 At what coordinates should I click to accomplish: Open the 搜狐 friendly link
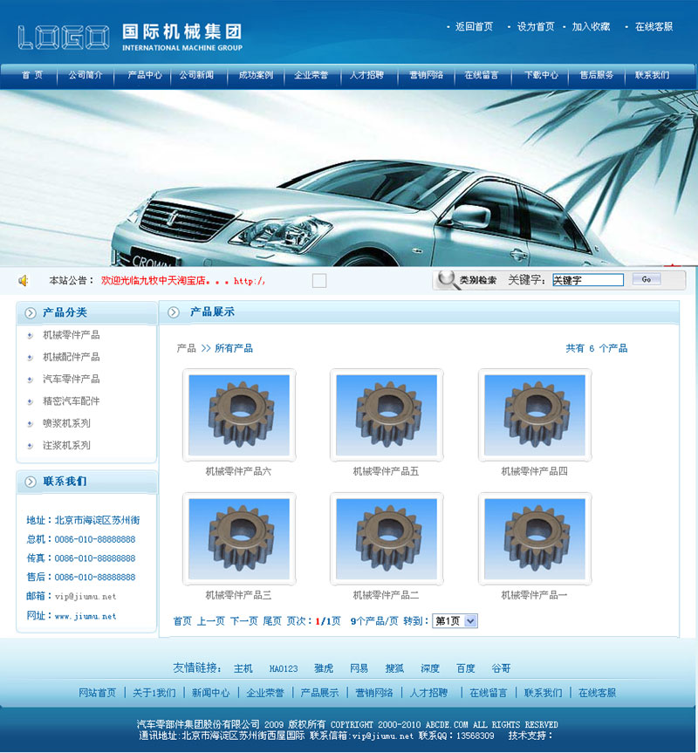coord(394,668)
